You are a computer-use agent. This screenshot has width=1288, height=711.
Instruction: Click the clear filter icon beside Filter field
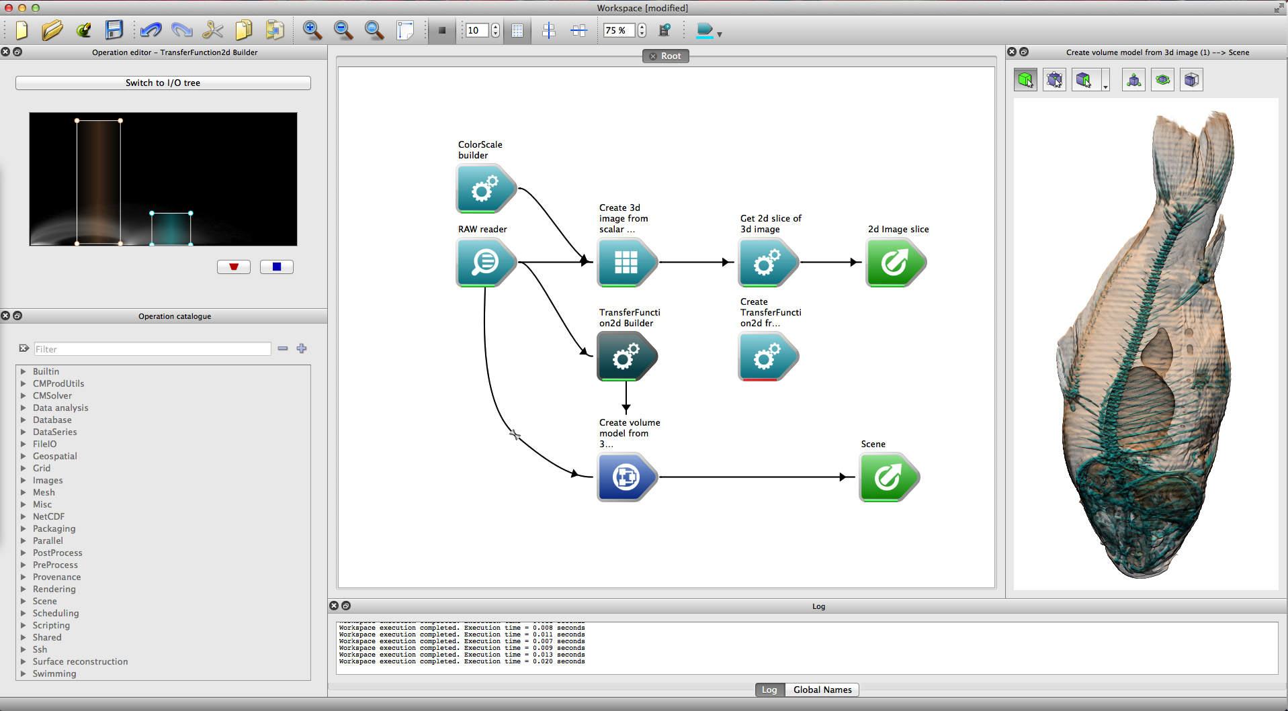[x=24, y=348]
